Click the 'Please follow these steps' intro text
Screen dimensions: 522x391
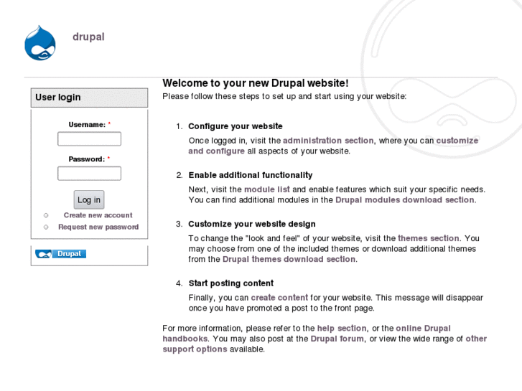point(284,97)
